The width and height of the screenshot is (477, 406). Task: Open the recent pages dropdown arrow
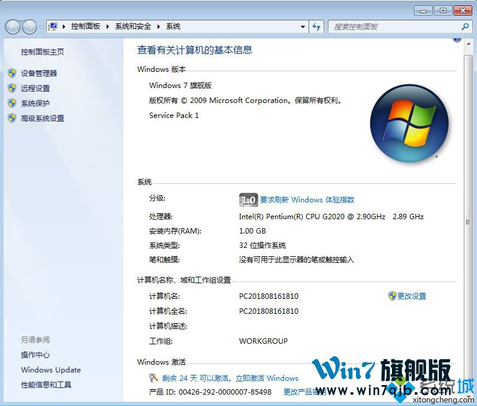point(41,27)
